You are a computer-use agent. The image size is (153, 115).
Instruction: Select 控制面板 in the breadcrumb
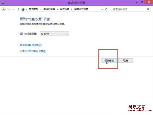(33, 9)
